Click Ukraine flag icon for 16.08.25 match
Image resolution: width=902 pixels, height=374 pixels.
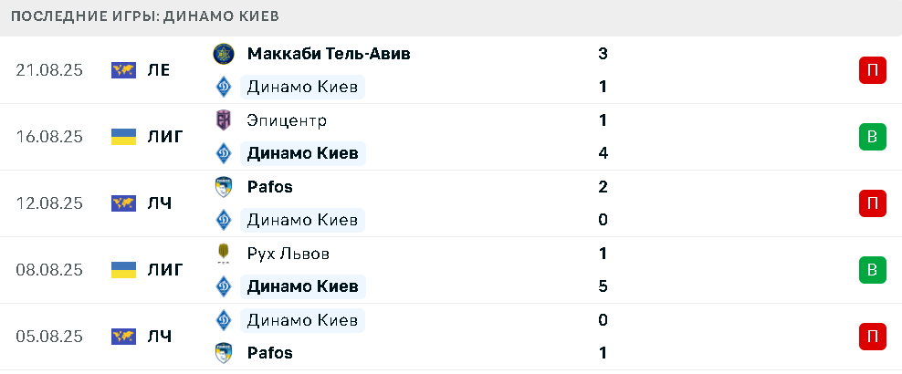123,137
